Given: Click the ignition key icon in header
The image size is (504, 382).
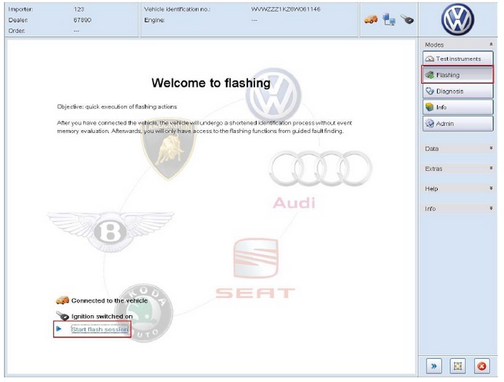Looking at the screenshot, I should pyautogui.click(x=407, y=20).
